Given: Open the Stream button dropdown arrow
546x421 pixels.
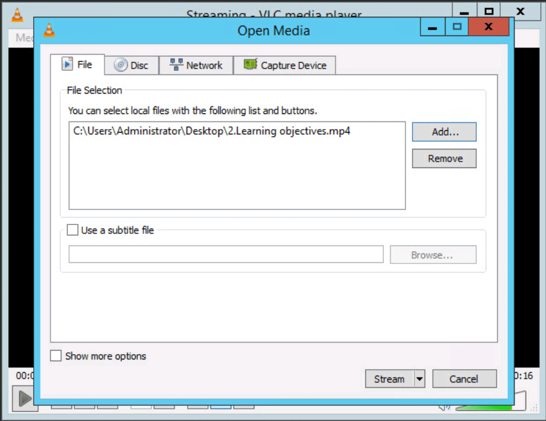Looking at the screenshot, I should pos(419,379).
